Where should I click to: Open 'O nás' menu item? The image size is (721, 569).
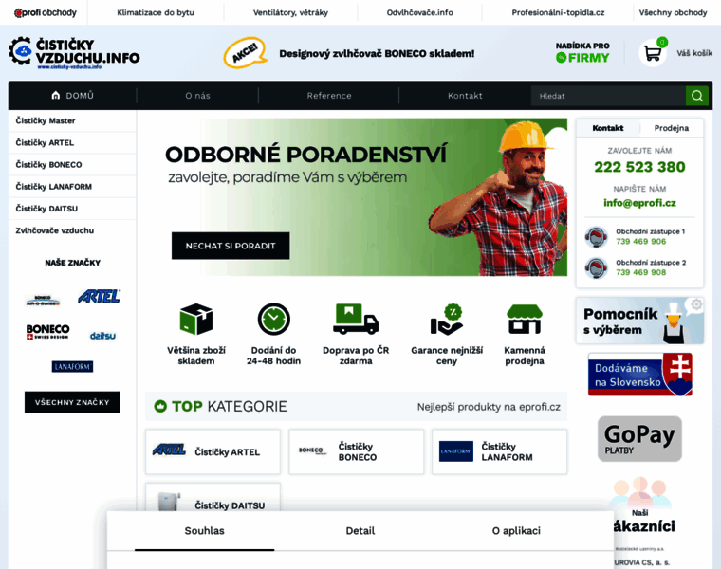[x=197, y=96]
